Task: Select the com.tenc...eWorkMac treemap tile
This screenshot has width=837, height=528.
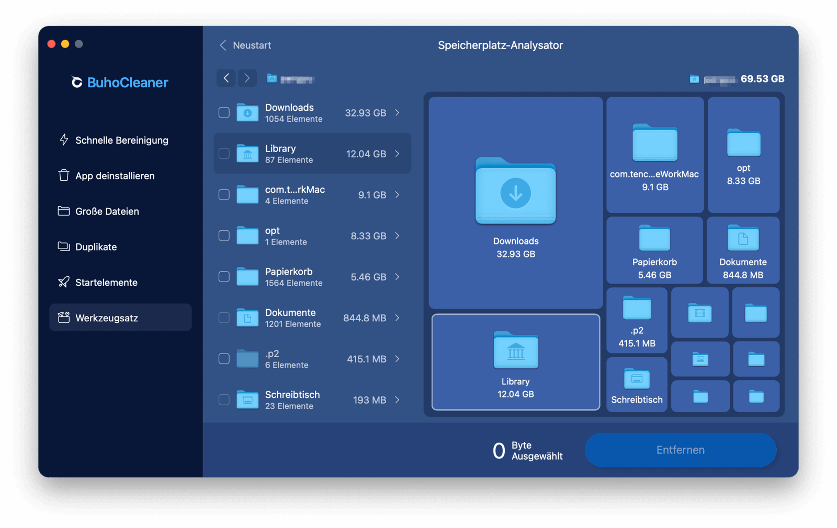Action: point(655,155)
